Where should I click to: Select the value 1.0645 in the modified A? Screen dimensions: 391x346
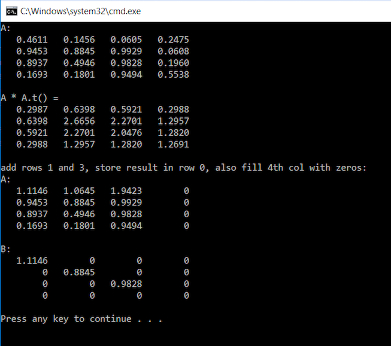click(x=79, y=191)
